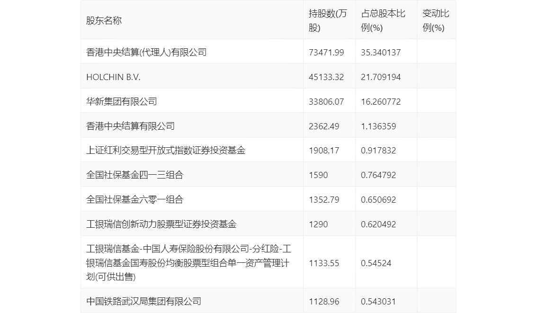
Task: Select the value 1290
Action: 318,224
